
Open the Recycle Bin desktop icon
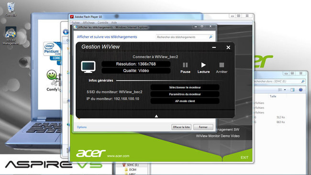point(11,9)
